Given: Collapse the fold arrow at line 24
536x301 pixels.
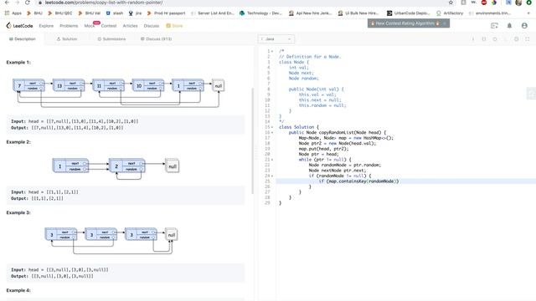Looking at the screenshot, I should tap(272, 176).
